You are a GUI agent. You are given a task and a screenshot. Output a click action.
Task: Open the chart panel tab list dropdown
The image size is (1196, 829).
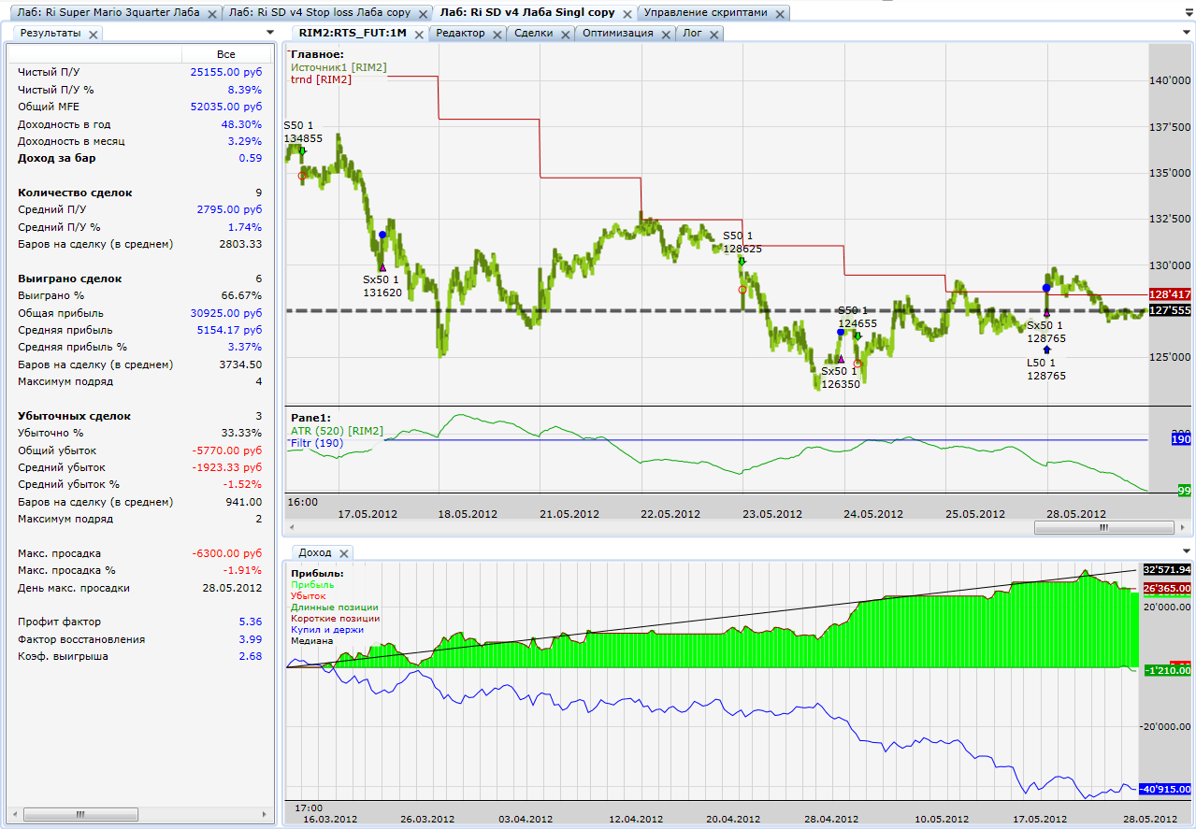1187,33
